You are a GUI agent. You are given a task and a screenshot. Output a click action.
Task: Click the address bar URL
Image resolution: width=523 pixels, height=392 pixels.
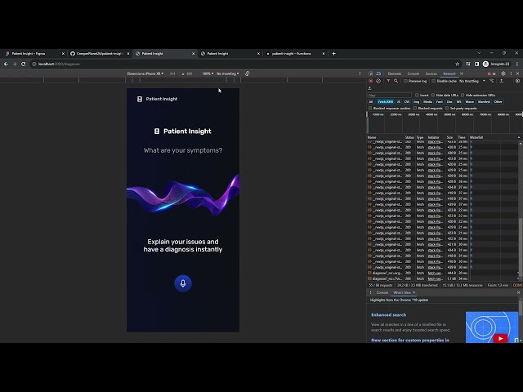[x=59, y=64]
